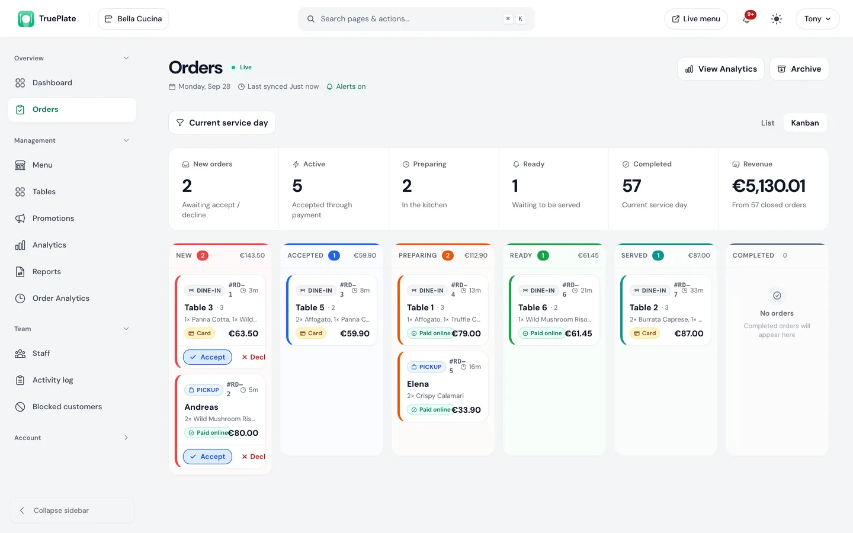Go to Dashboard in the sidebar
The width and height of the screenshot is (853, 533).
tap(72, 83)
